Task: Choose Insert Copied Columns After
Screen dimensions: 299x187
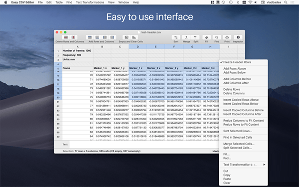Action: coord(244,114)
